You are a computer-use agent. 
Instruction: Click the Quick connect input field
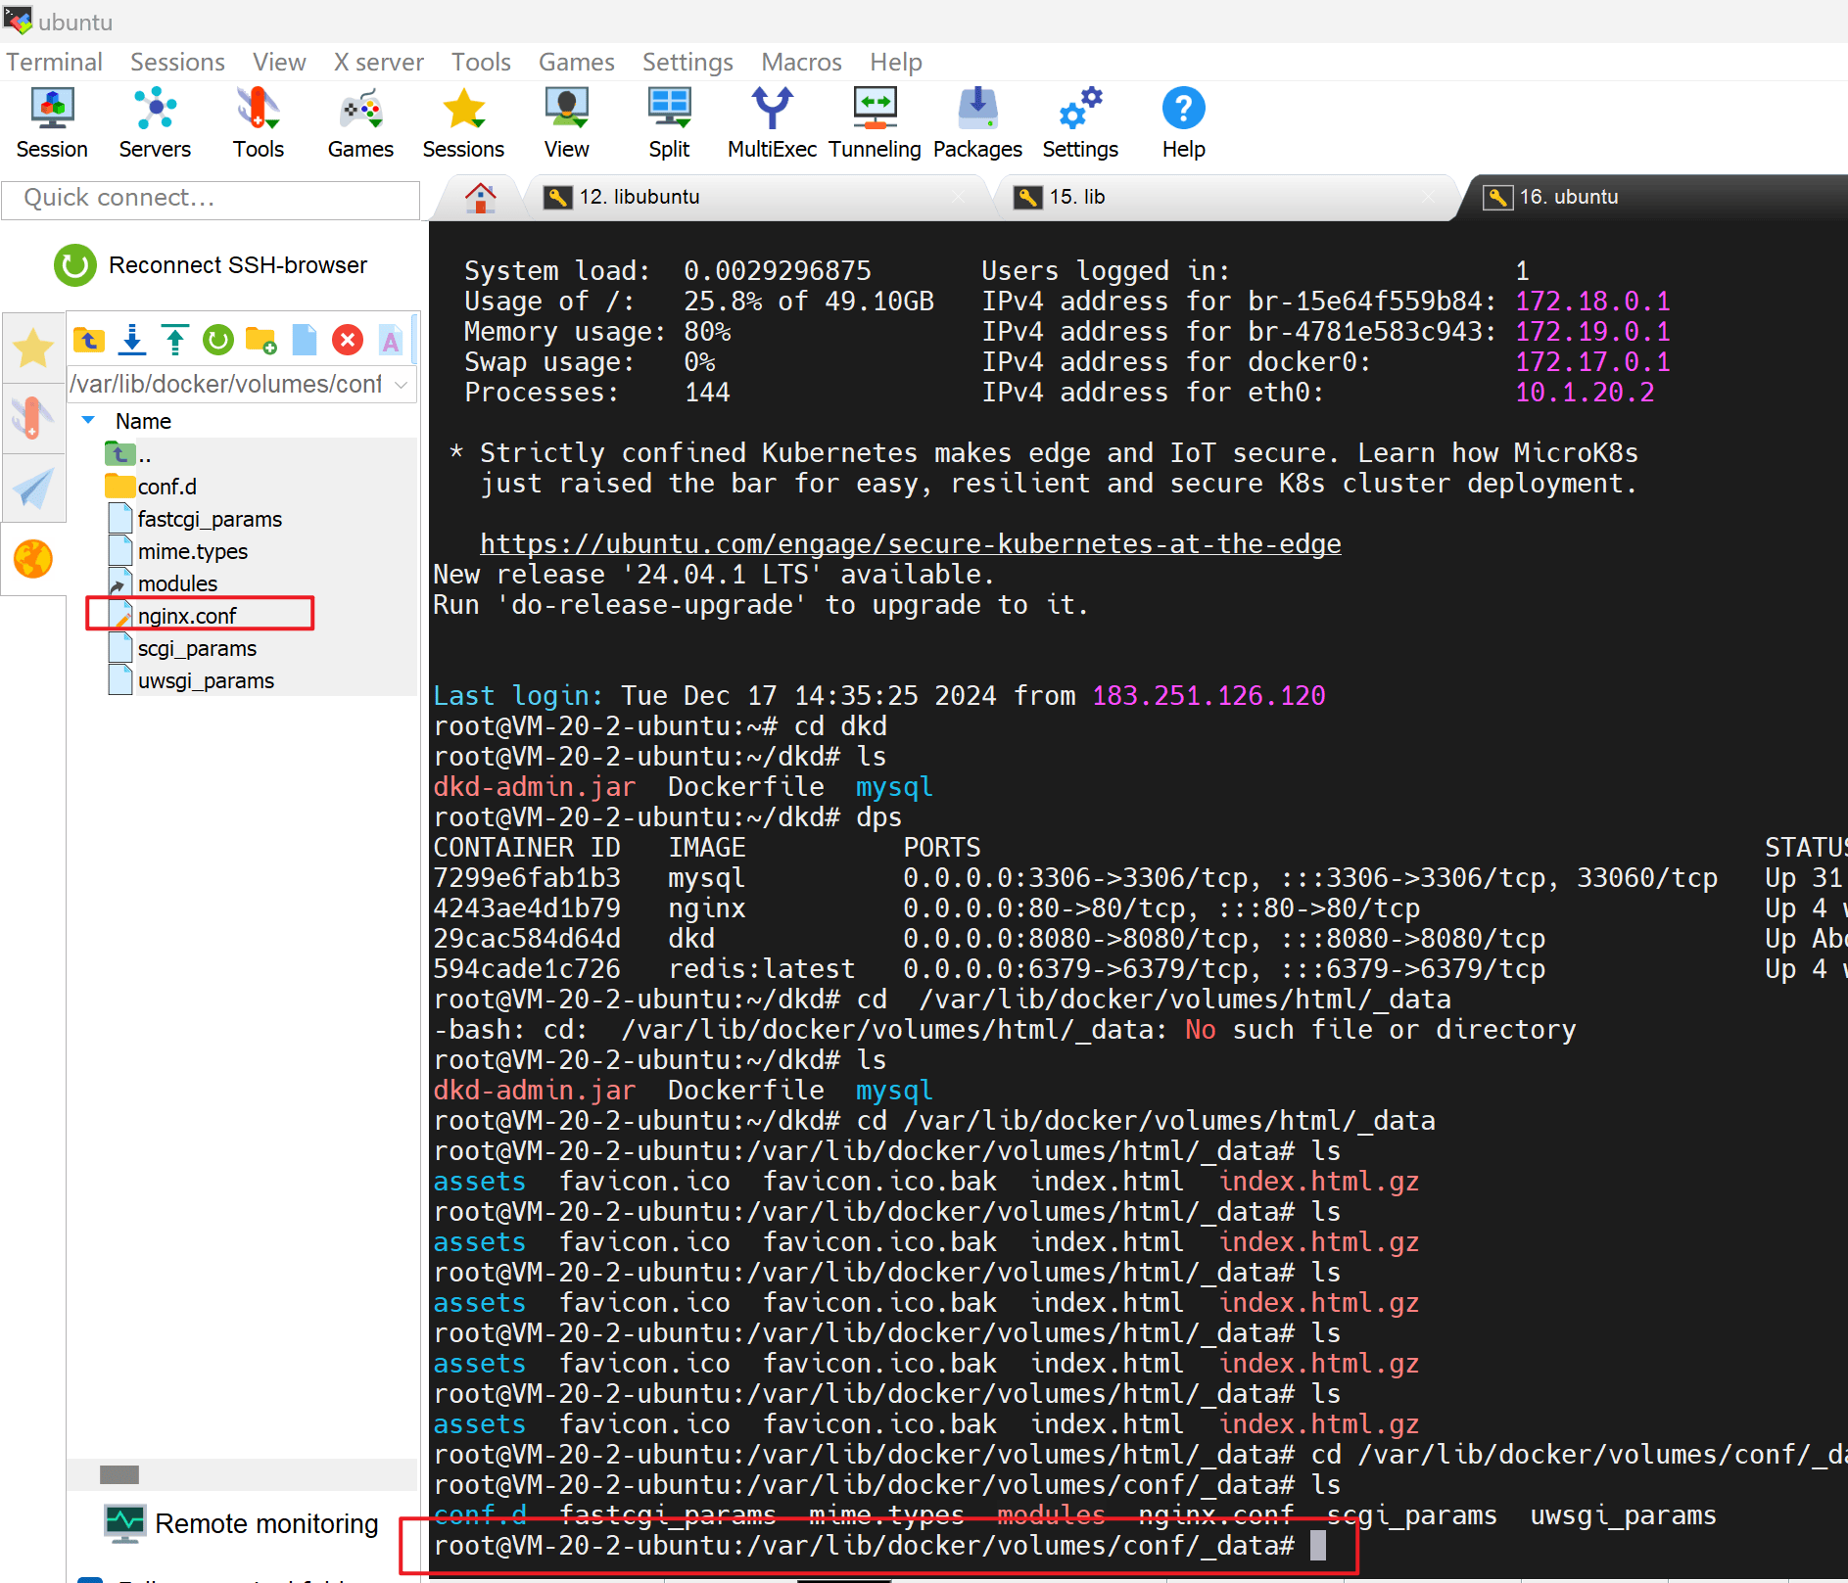[x=211, y=198]
